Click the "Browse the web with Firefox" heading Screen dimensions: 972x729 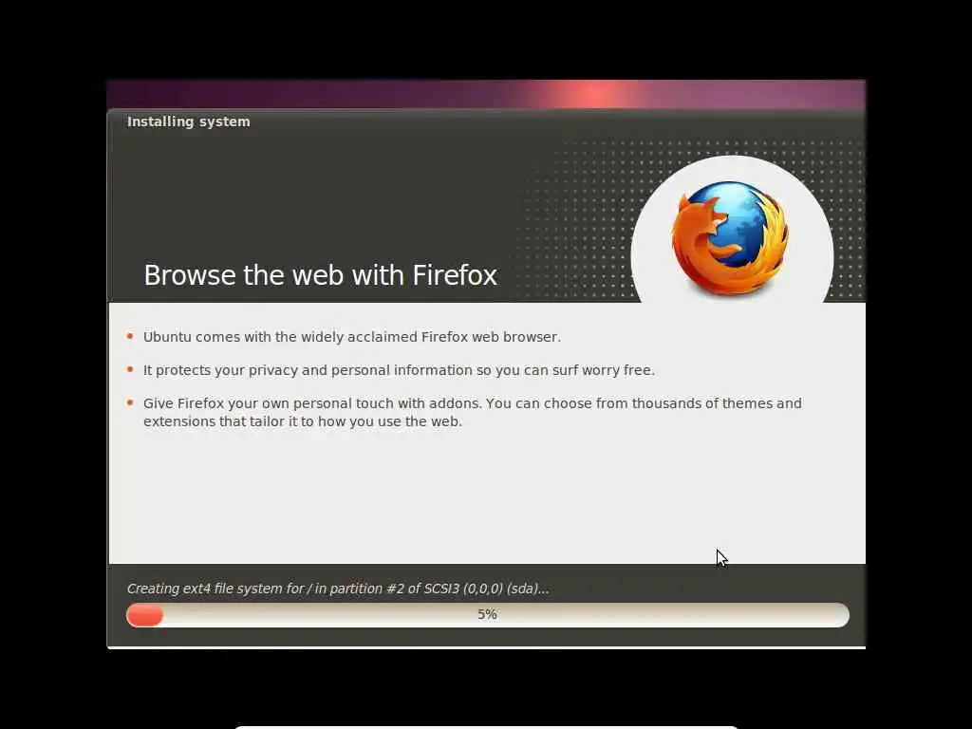pyautogui.click(x=320, y=275)
